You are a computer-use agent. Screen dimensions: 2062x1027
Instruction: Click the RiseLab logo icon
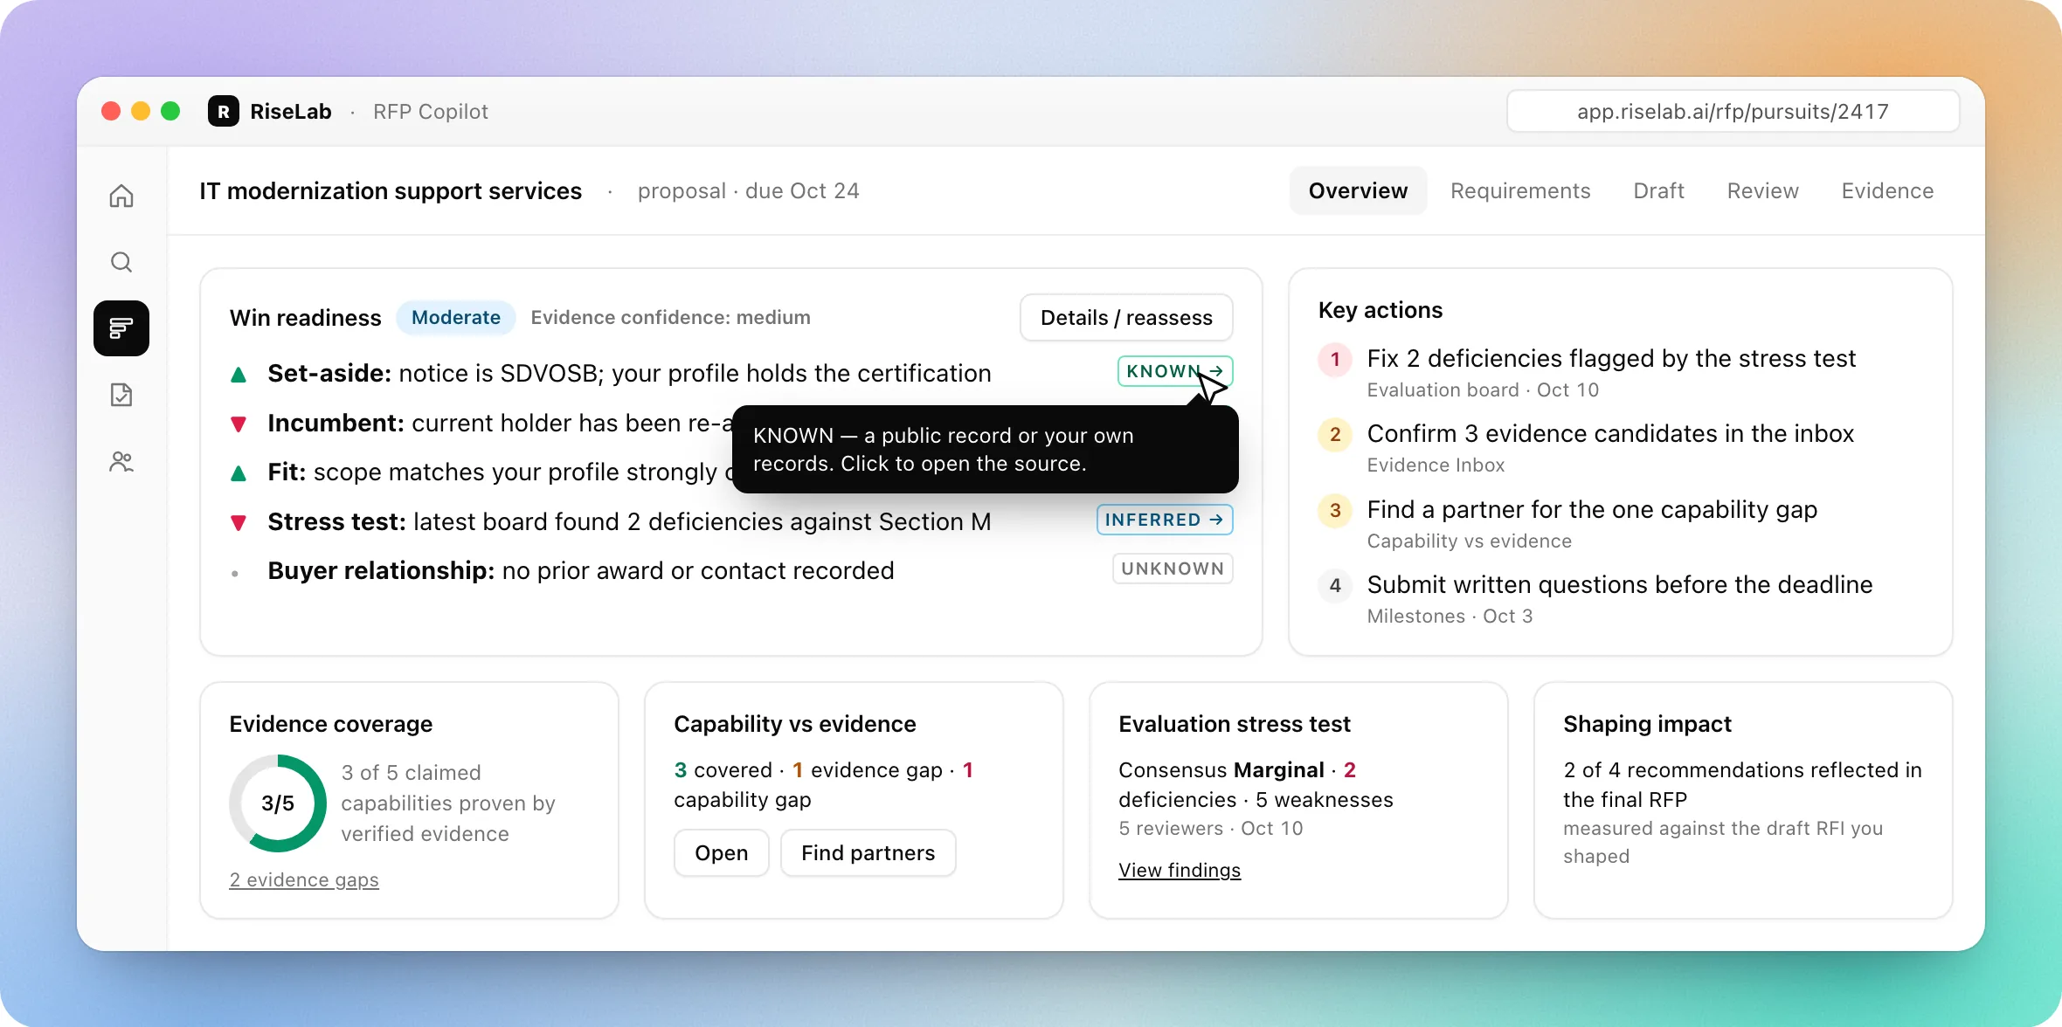tap(224, 111)
